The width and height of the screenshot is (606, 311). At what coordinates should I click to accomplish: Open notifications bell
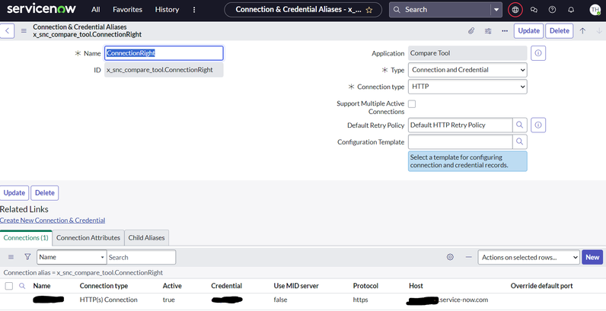(571, 10)
